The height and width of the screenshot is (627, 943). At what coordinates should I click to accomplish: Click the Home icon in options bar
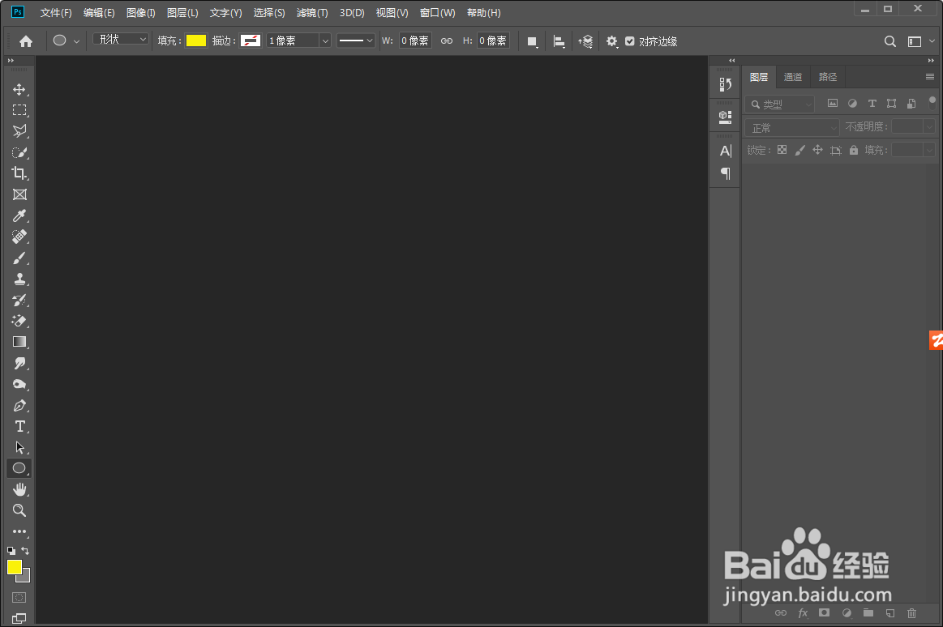(x=26, y=41)
